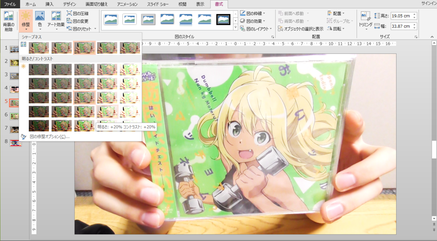The height and width of the screenshot is (241, 437).
Task: Switch to the 校閲 tab
Action: (x=183, y=4)
